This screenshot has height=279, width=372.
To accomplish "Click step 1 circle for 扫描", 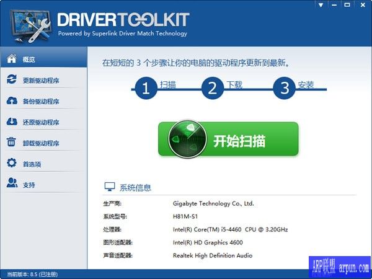I will [x=146, y=88].
